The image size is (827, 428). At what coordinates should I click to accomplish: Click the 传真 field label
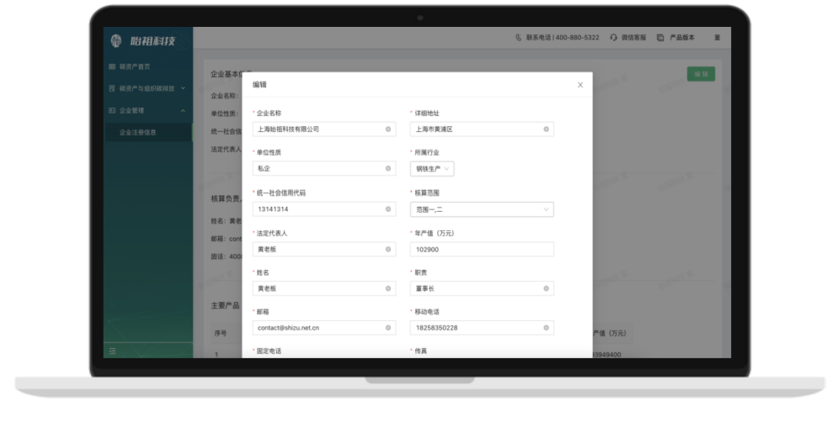click(421, 351)
